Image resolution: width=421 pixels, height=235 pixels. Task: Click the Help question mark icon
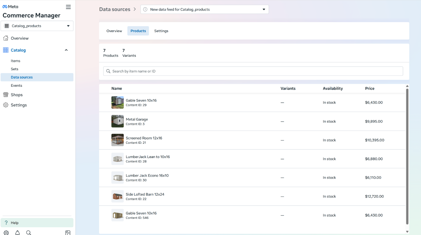(6, 223)
